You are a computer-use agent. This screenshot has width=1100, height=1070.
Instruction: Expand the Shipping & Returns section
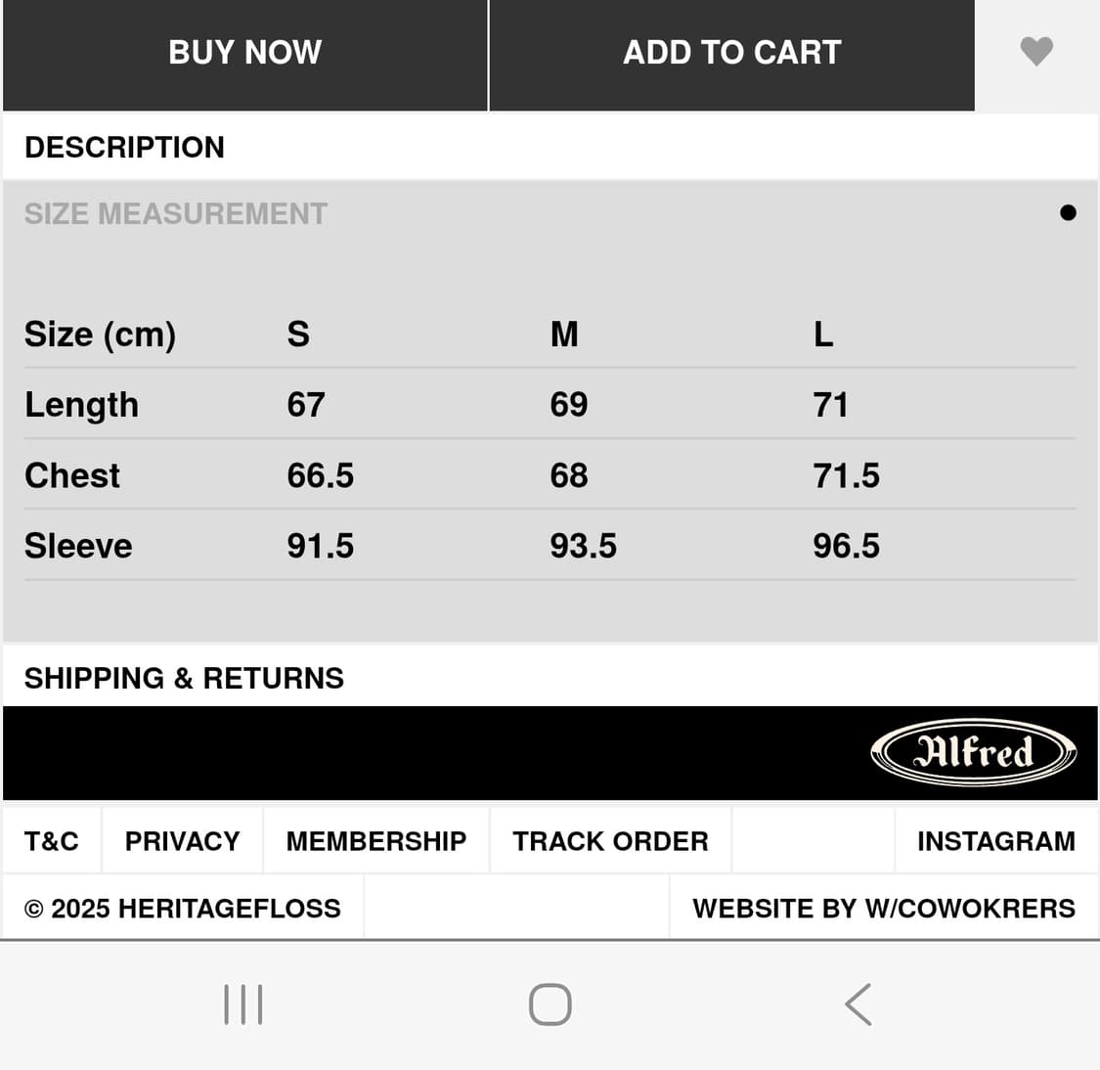184,678
